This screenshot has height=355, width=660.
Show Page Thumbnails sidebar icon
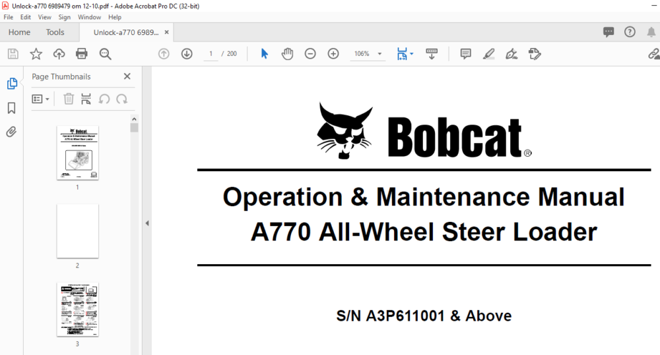12,84
